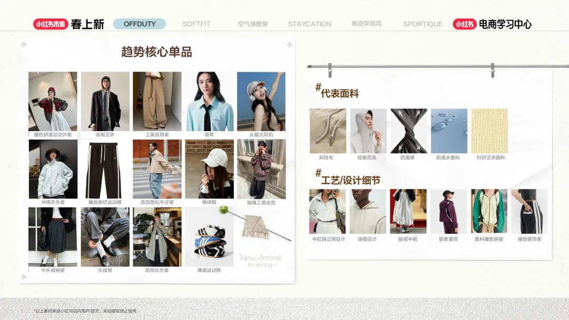Open the 工装直筒裙 photo

(157, 101)
